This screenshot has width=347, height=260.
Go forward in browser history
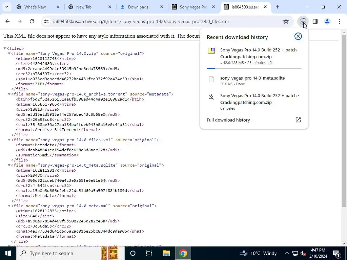click(x=20, y=21)
